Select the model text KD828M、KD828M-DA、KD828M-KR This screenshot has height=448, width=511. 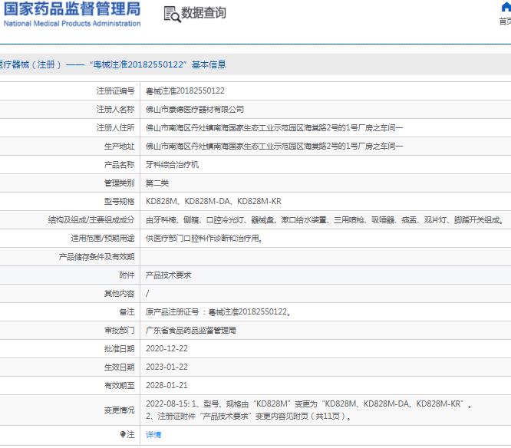(x=213, y=201)
